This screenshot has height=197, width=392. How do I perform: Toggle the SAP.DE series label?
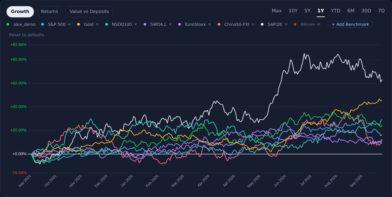(275, 24)
